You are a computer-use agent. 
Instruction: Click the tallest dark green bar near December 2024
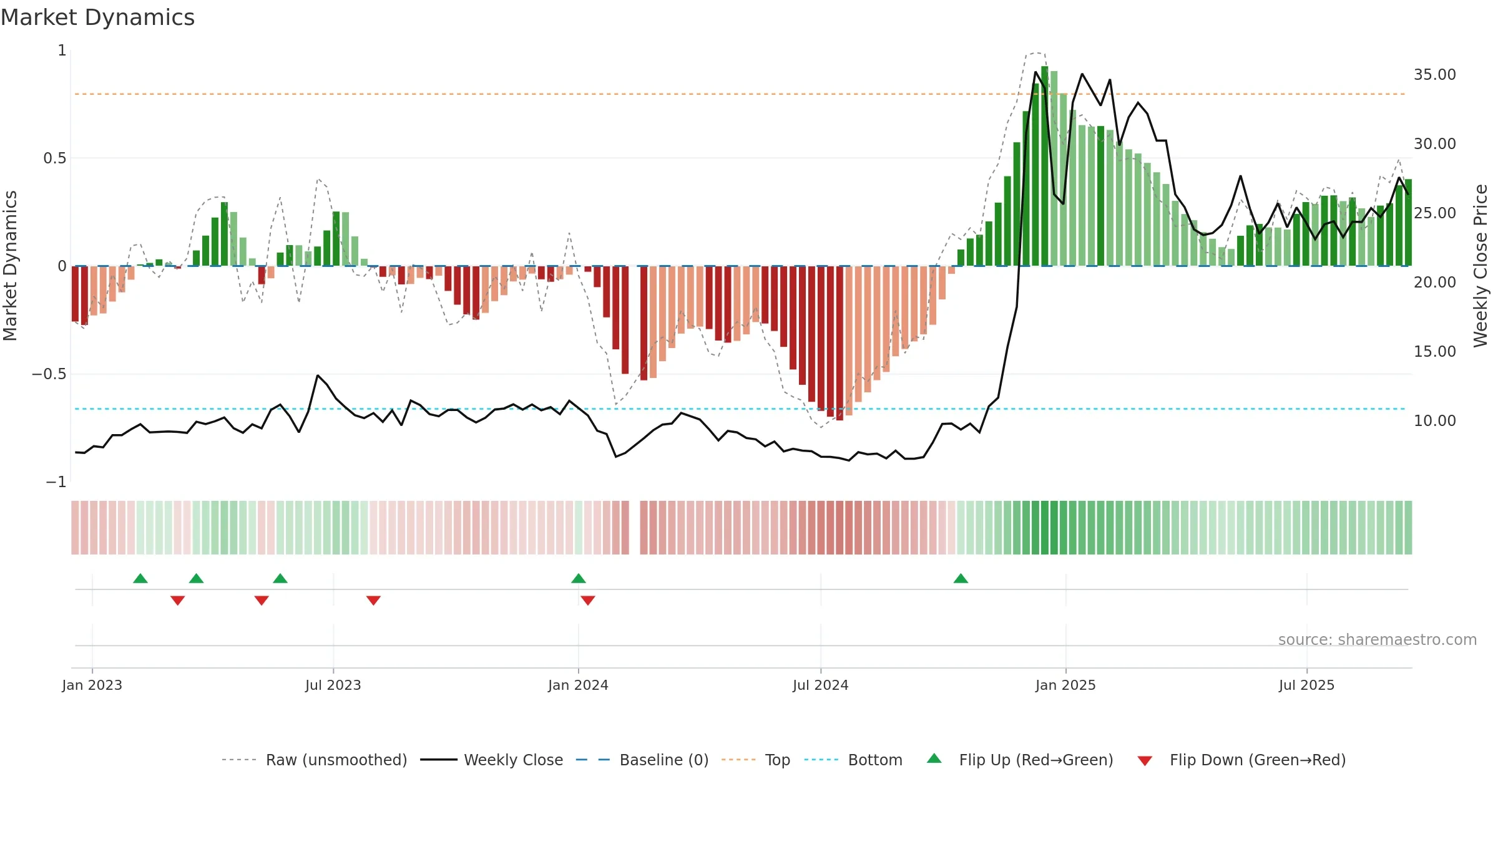(x=1045, y=166)
